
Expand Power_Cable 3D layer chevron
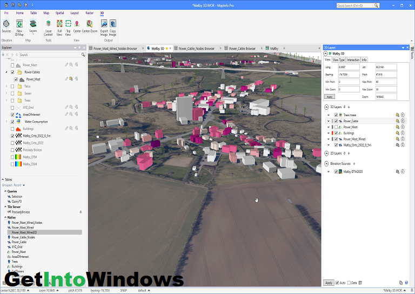pos(329,121)
